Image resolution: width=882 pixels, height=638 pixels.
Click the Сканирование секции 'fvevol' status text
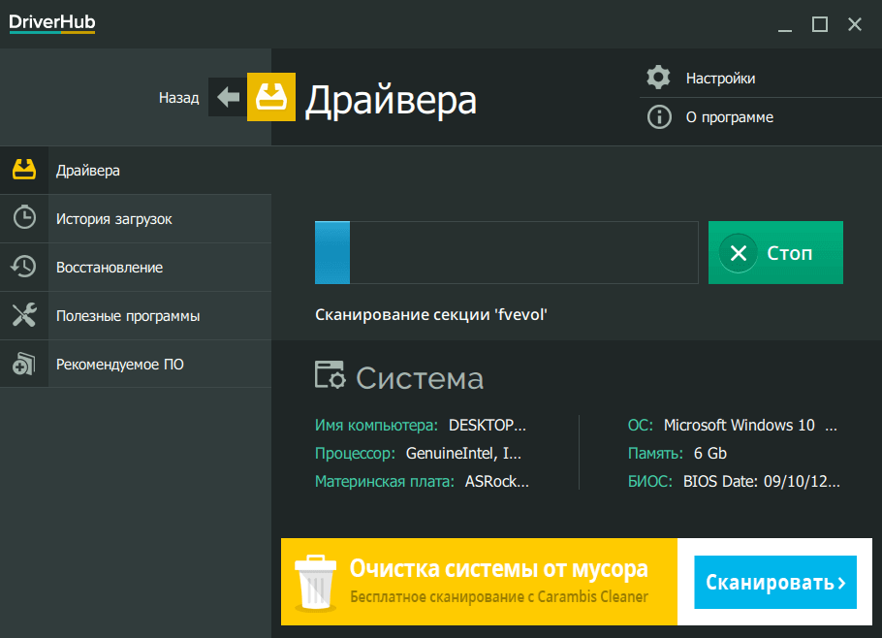pyautogui.click(x=431, y=314)
